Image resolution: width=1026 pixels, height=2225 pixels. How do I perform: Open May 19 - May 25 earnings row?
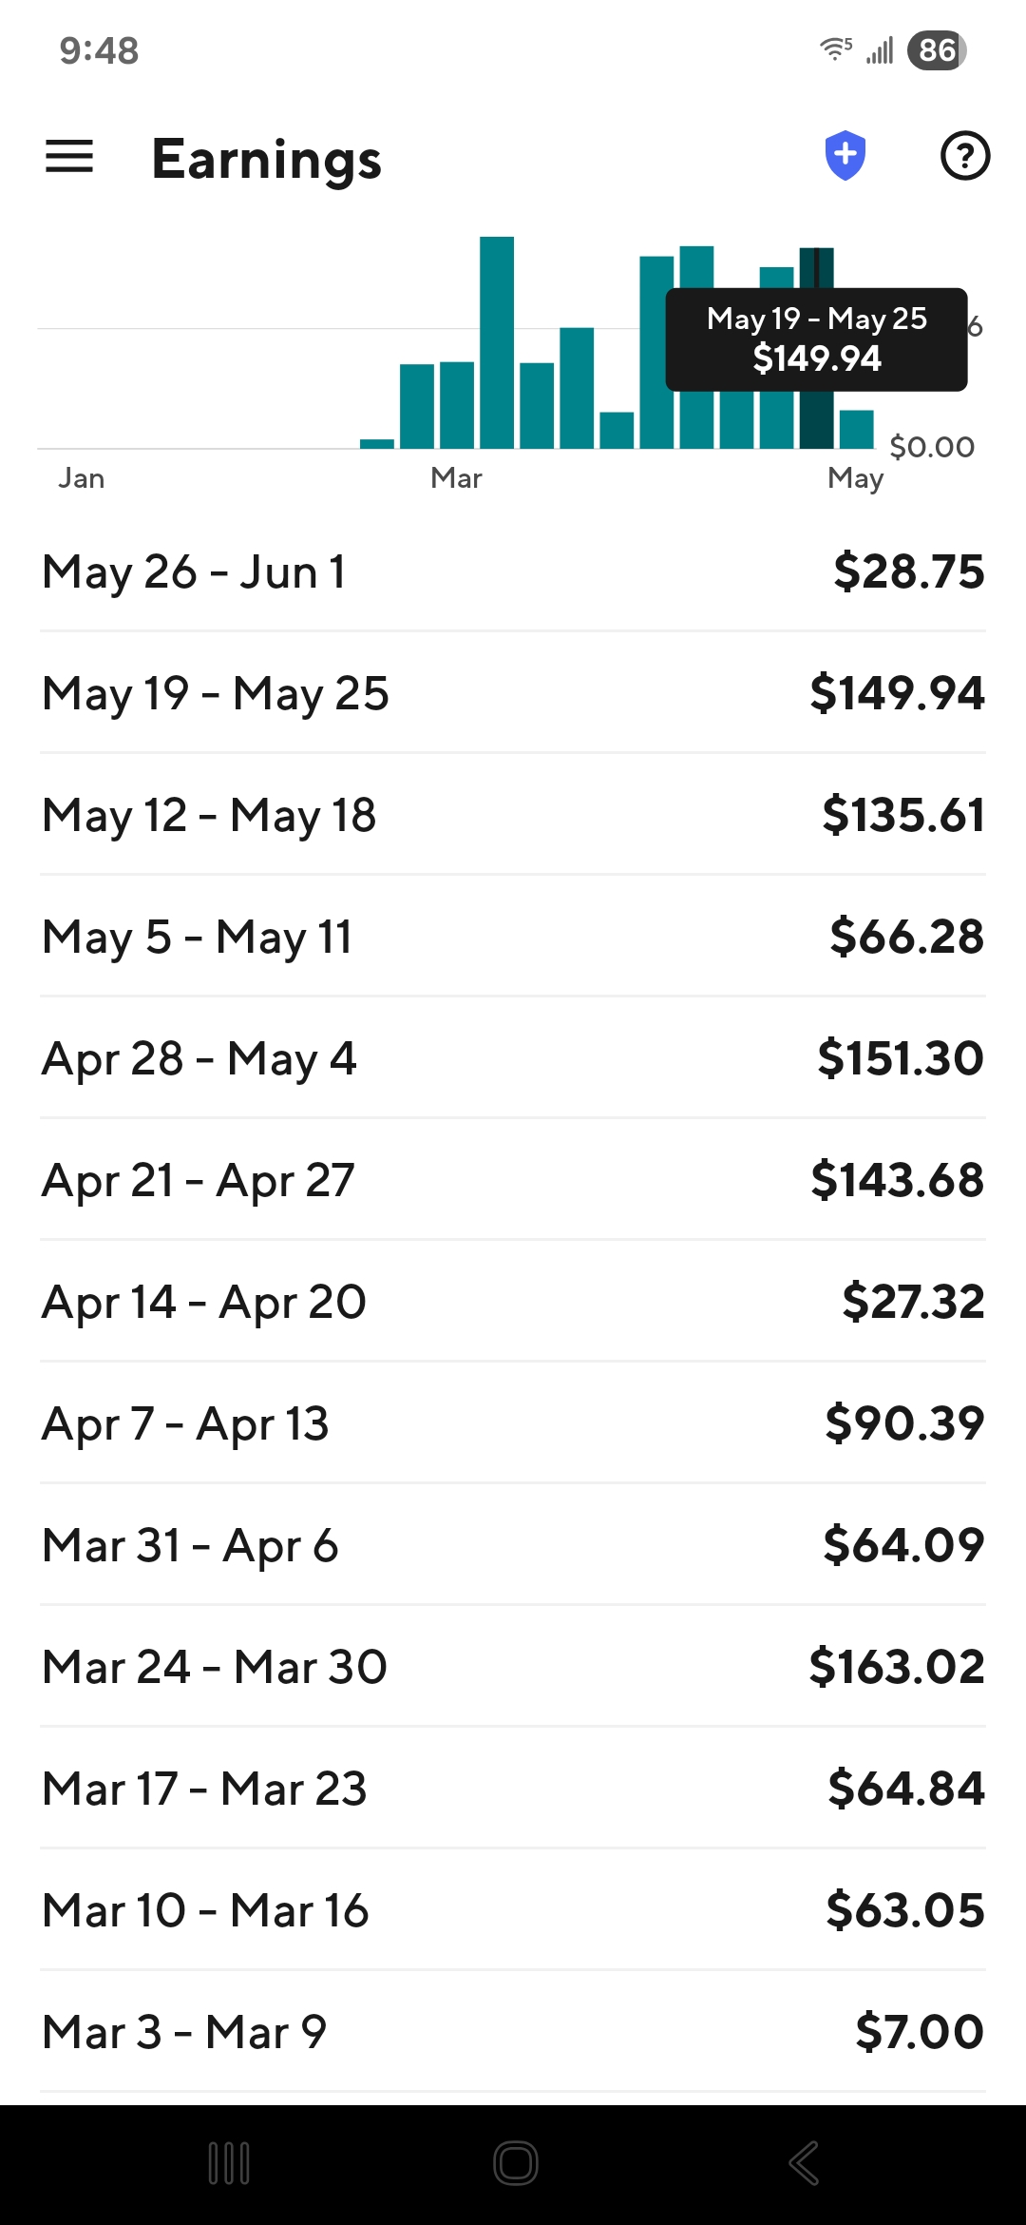coord(513,694)
